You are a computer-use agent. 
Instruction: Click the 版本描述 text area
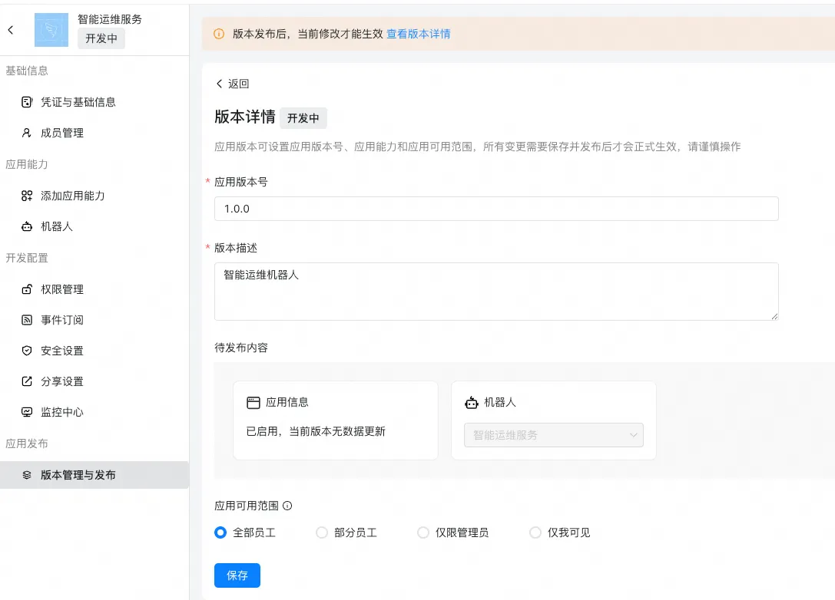tap(496, 292)
